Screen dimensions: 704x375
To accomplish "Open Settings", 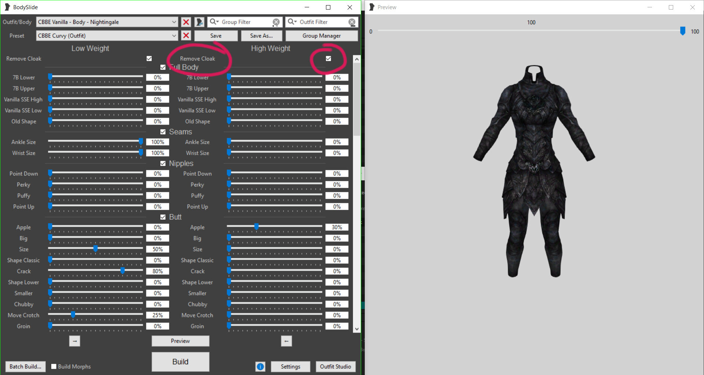I will [x=290, y=367].
